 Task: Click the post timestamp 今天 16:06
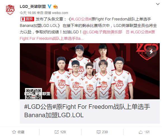(28, 13)
